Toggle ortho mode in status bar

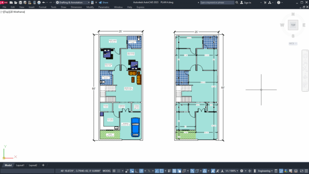pos(136,171)
